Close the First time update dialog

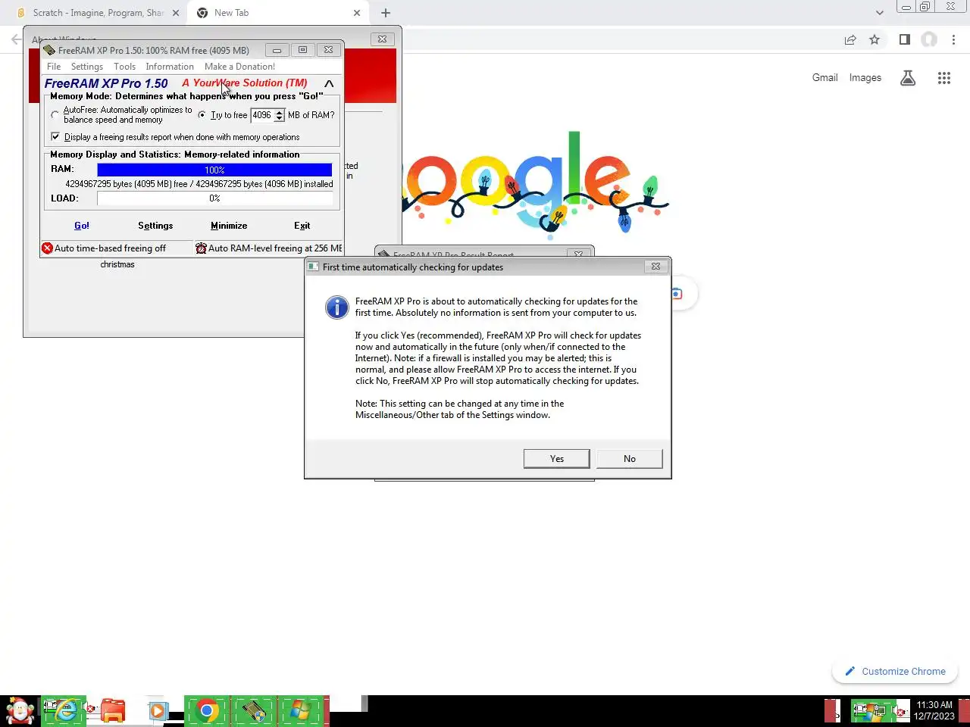(x=656, y=267)
